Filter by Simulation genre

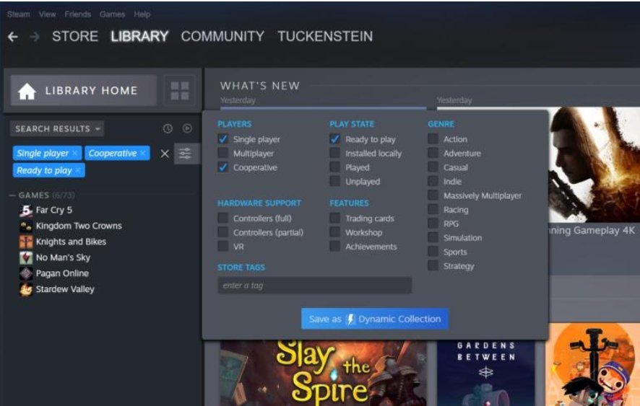pos(433,238)
